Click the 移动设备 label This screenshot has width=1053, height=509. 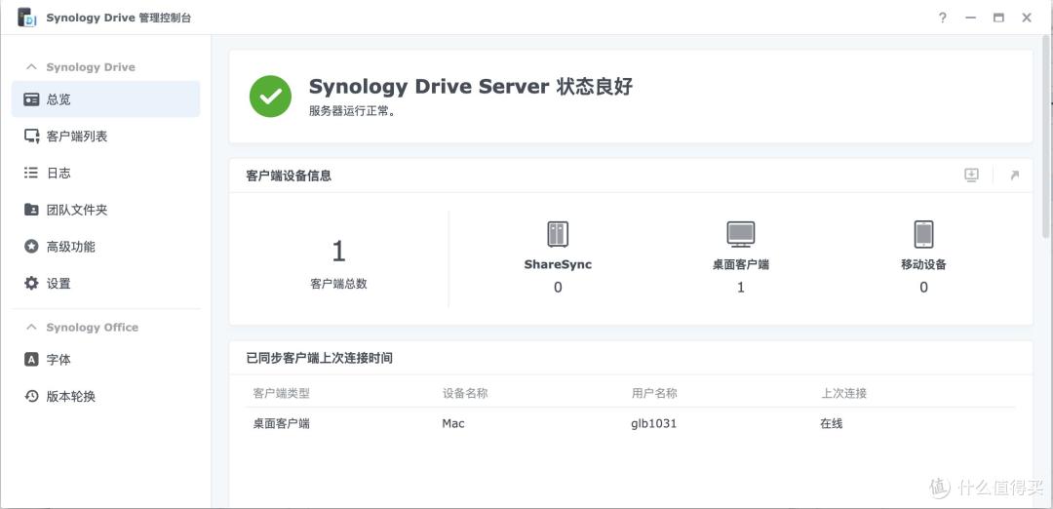(x=923, y=264)
